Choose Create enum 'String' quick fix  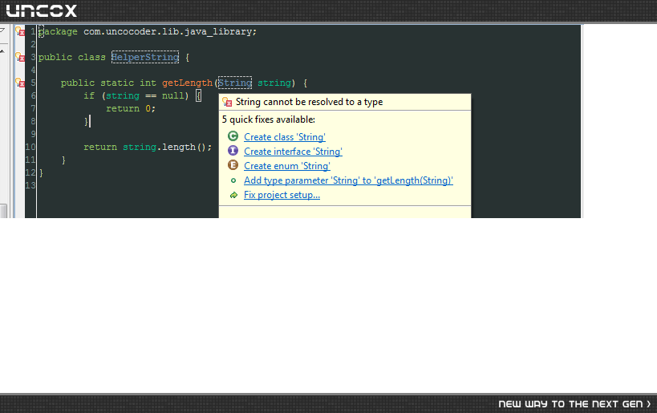pos(287,166)
